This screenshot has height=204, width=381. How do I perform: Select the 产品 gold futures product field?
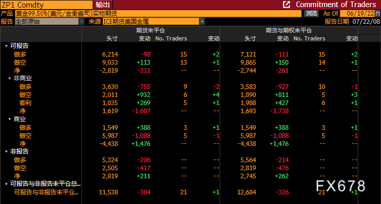[x=158, y=13]
